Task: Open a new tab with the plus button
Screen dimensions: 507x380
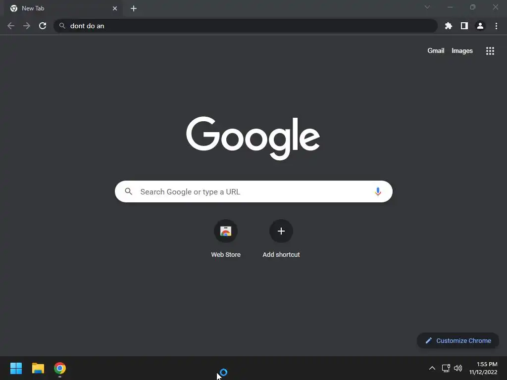Action: coord(134,8)
